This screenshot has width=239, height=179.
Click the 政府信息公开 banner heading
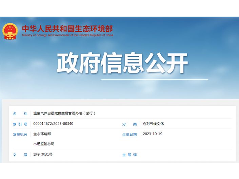pos(122,63)
